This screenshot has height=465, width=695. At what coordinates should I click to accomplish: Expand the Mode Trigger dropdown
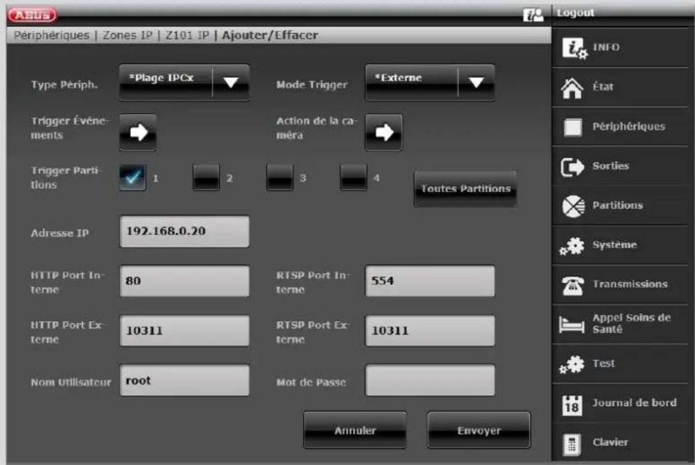click(430, 82)
